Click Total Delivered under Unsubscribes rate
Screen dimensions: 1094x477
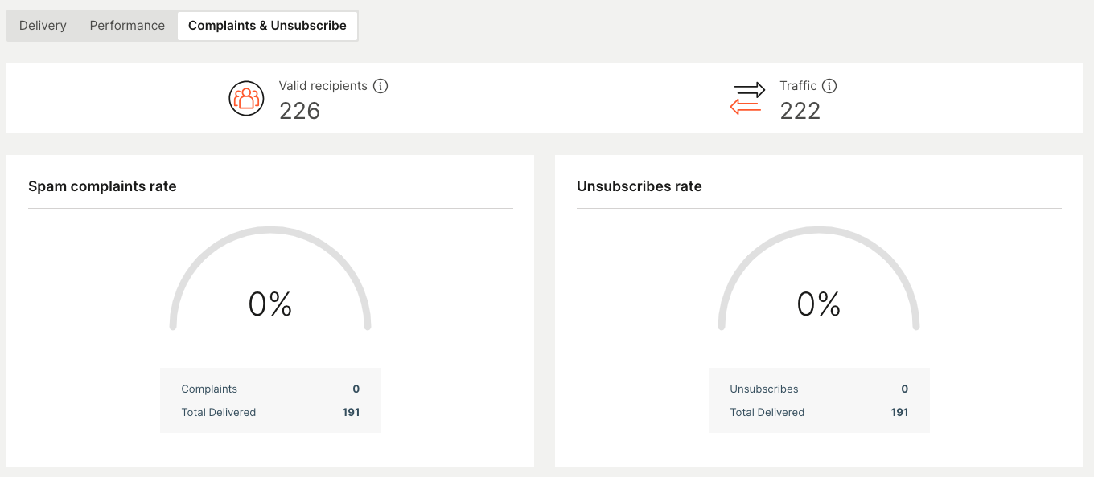tap(767, 413)
